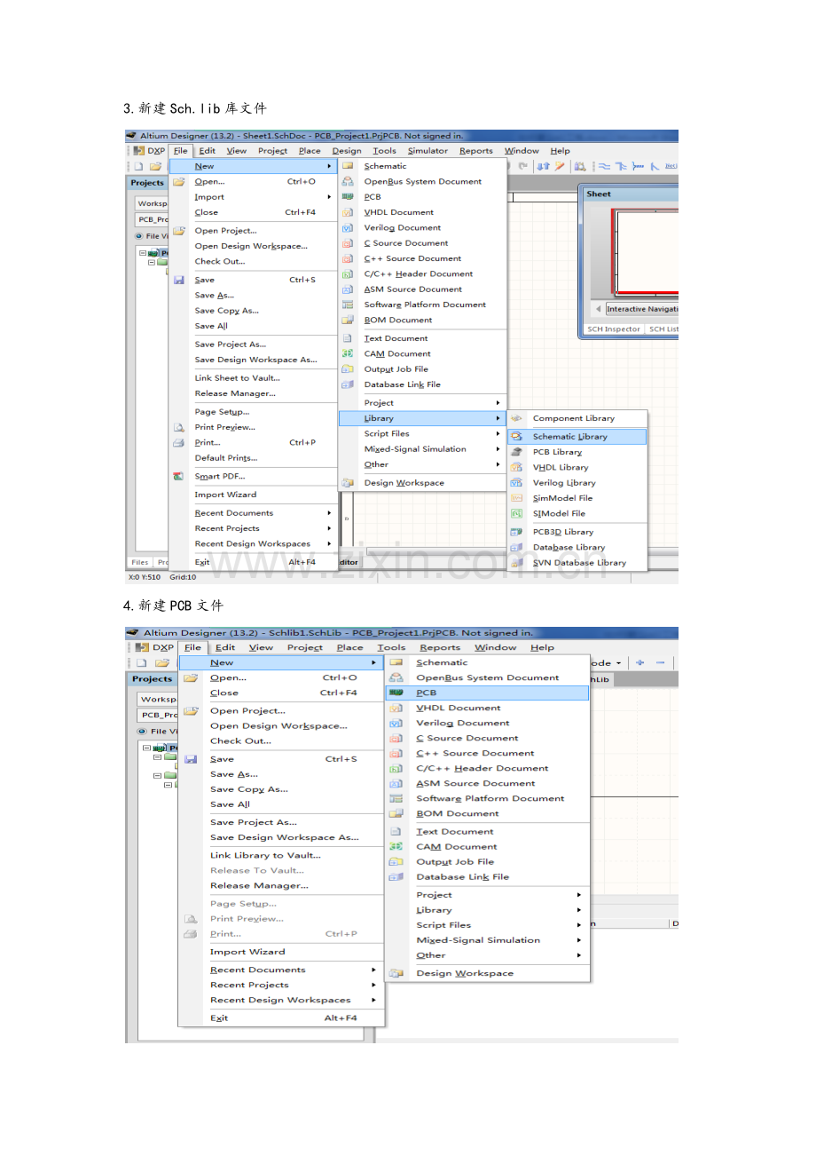Click the PCB Library icon
The height and width of the screenshot is (1156, 816).
point(516,452)
